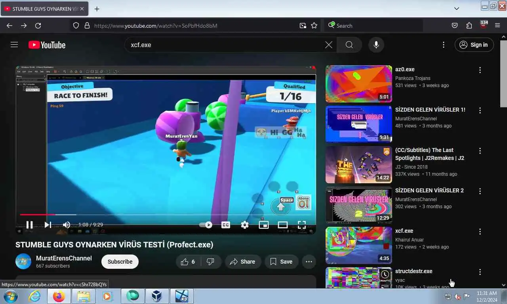Image resolution: width=507 pixels, height=304 pixels.
Task: Click the browser Search box
Action: 374,25
